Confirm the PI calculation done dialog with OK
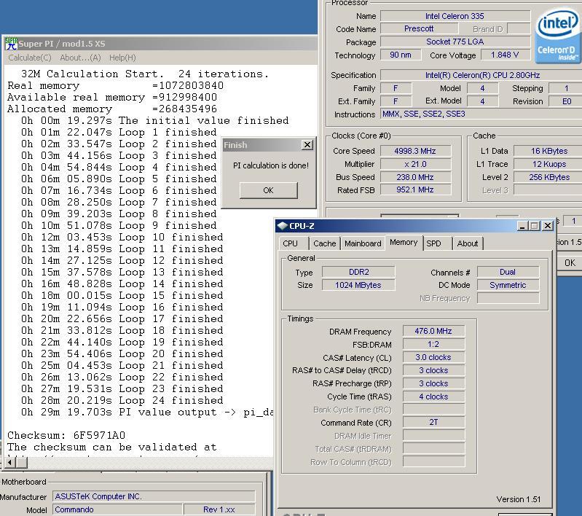This screenshot has width=582, height=516. [x=268, y=190]
